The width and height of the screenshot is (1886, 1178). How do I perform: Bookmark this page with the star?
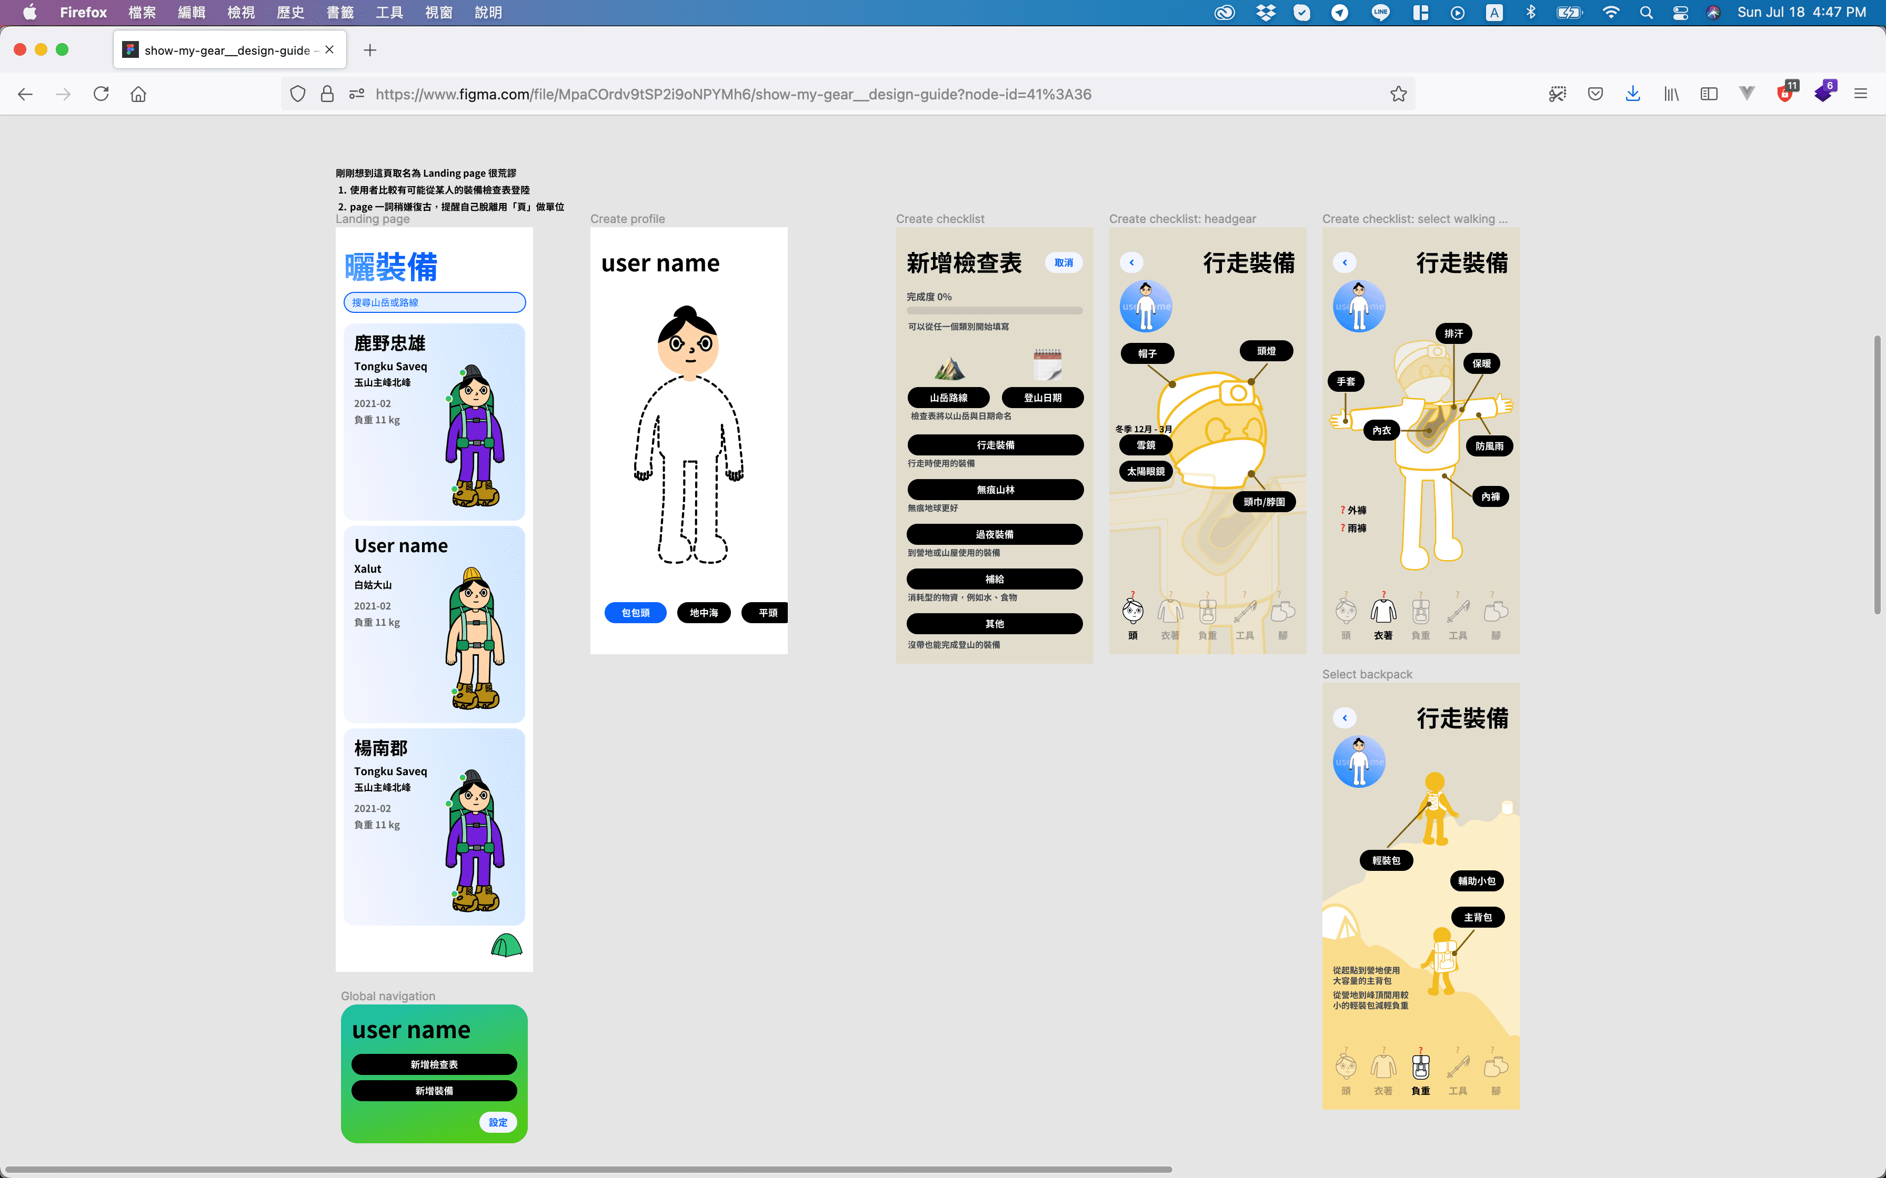click(x=1398, y=94)
